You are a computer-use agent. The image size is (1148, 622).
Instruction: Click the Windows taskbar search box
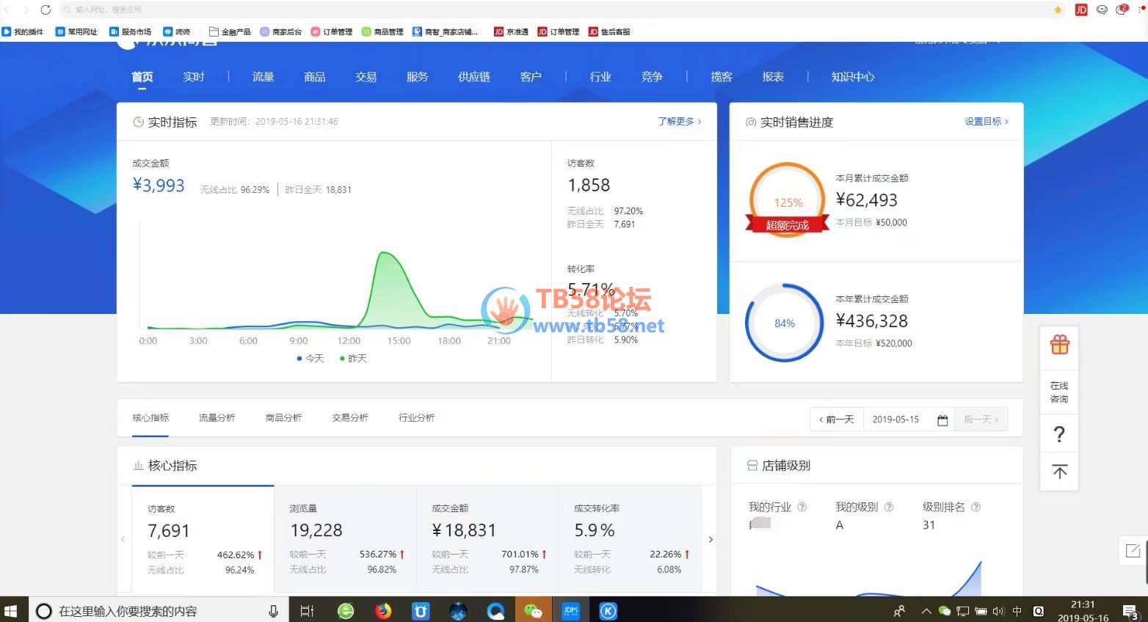[154, 611]
